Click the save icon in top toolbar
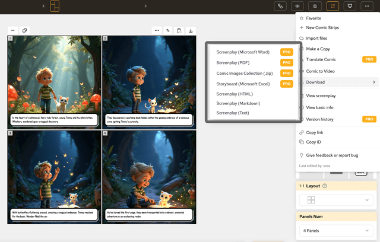Image resolution: width=380 pixels, height=242 pixels. (x=315, y=6)
